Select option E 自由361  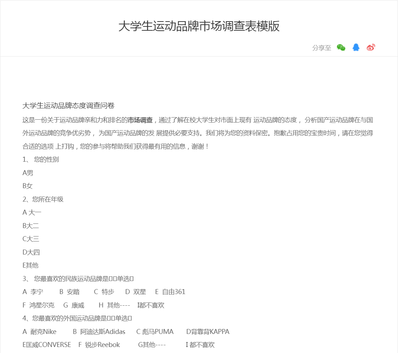pos(170,292)
